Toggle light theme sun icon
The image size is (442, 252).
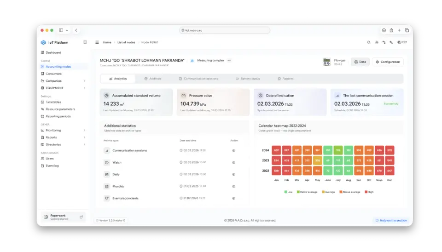[x=377, y=42]
